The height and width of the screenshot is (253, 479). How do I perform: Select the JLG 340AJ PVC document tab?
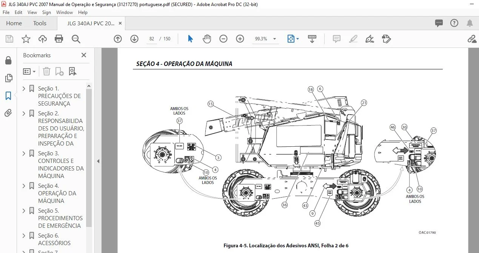tap(91, 23)
